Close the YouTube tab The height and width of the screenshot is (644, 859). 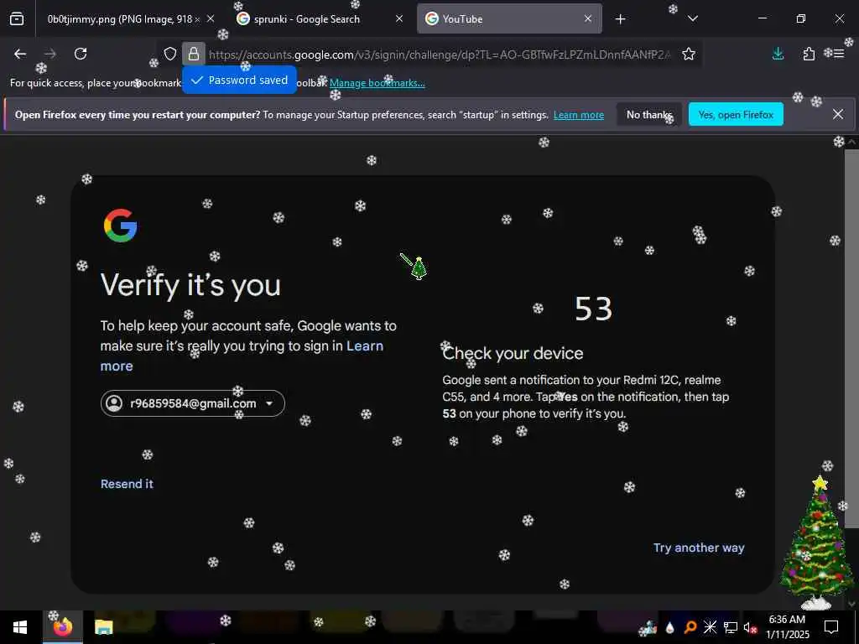(588, 19)
